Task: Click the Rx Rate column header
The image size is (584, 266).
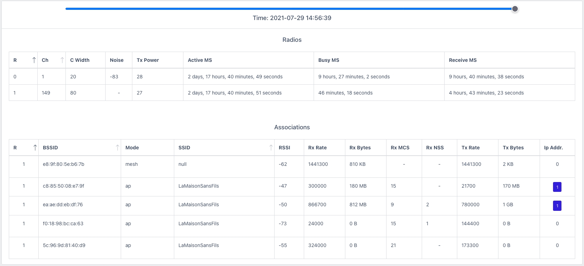Action: [318, 148]
